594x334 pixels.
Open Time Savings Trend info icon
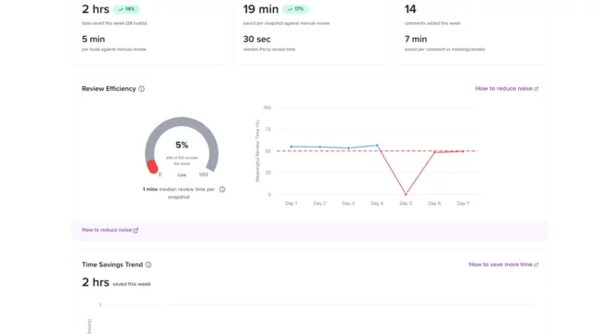click(148, 264)
